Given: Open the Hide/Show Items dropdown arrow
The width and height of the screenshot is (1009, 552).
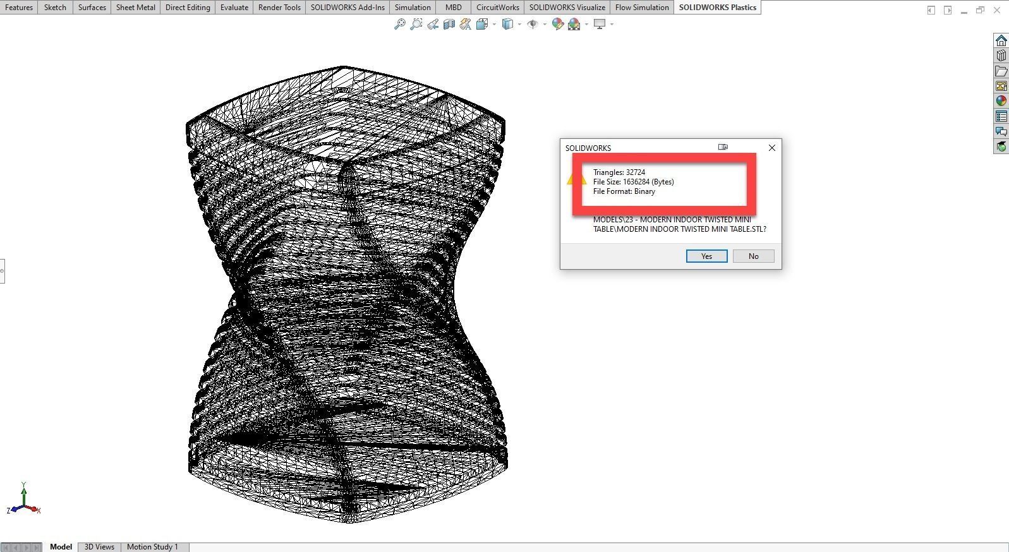Looking at the screenshot, I should 545,24.
